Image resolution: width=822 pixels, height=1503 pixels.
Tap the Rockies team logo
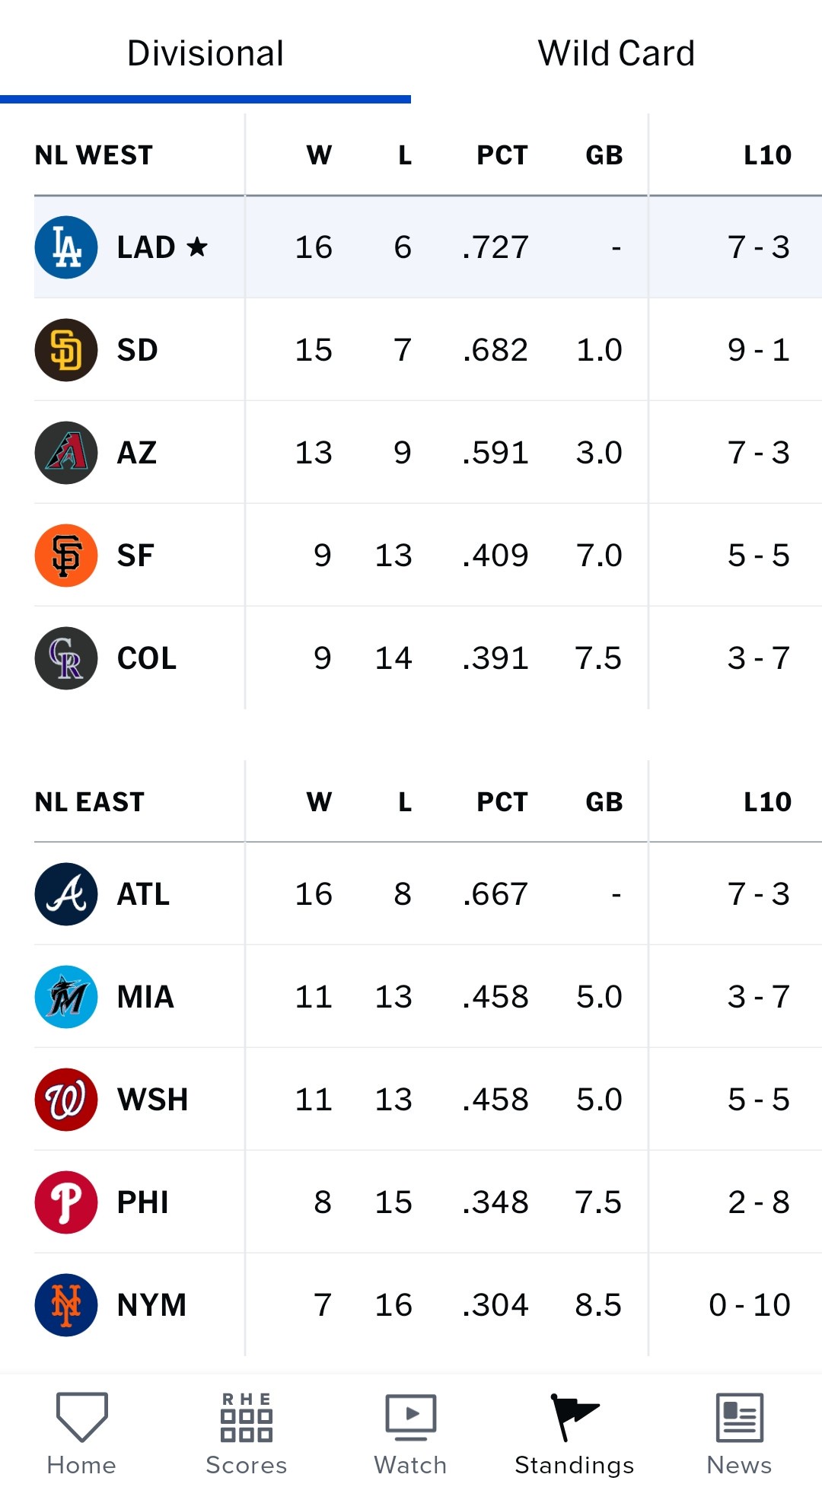pos(66,658)
